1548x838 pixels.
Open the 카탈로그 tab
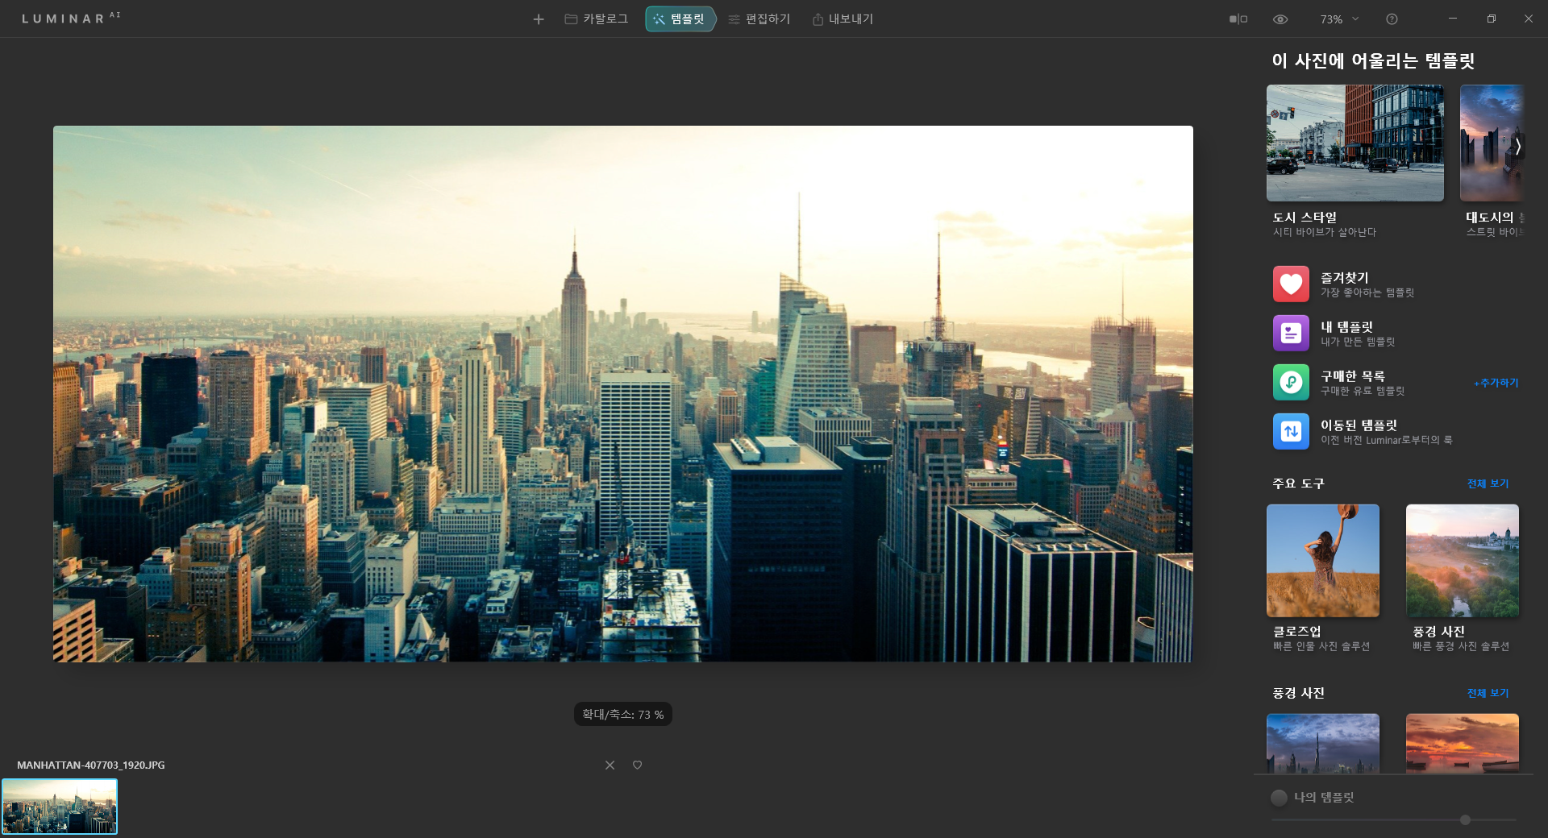596,19
